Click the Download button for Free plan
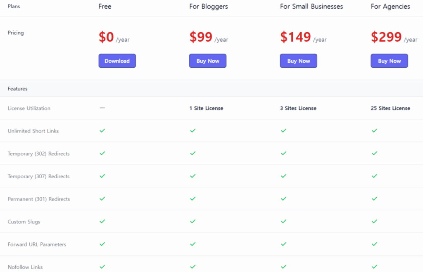 click(117, 61)
